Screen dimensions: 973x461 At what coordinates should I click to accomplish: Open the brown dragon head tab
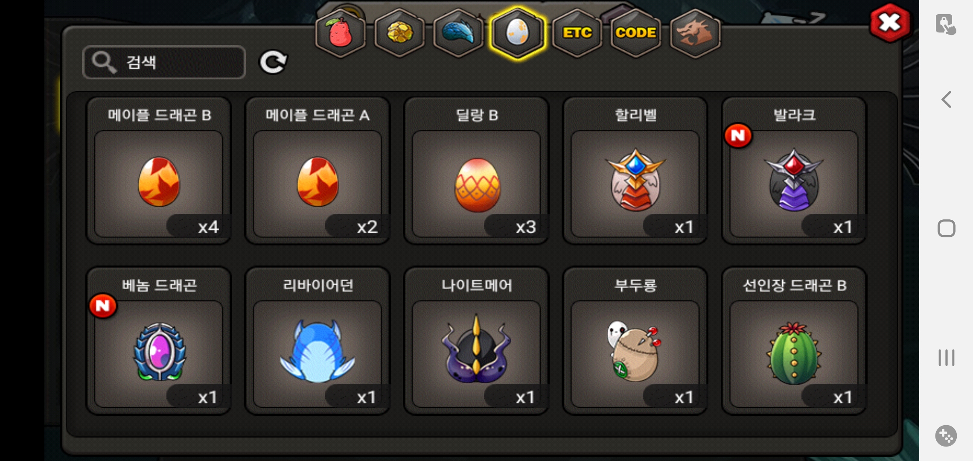point(695,33)
